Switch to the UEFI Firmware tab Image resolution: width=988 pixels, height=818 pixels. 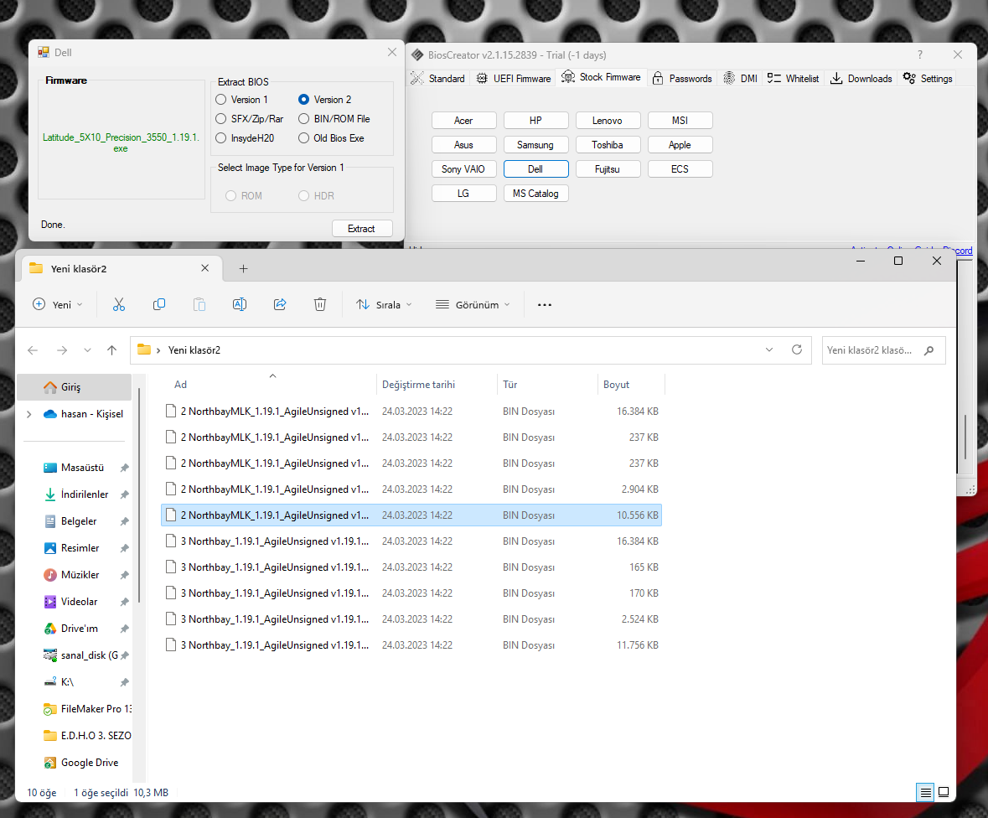(514, 79)
